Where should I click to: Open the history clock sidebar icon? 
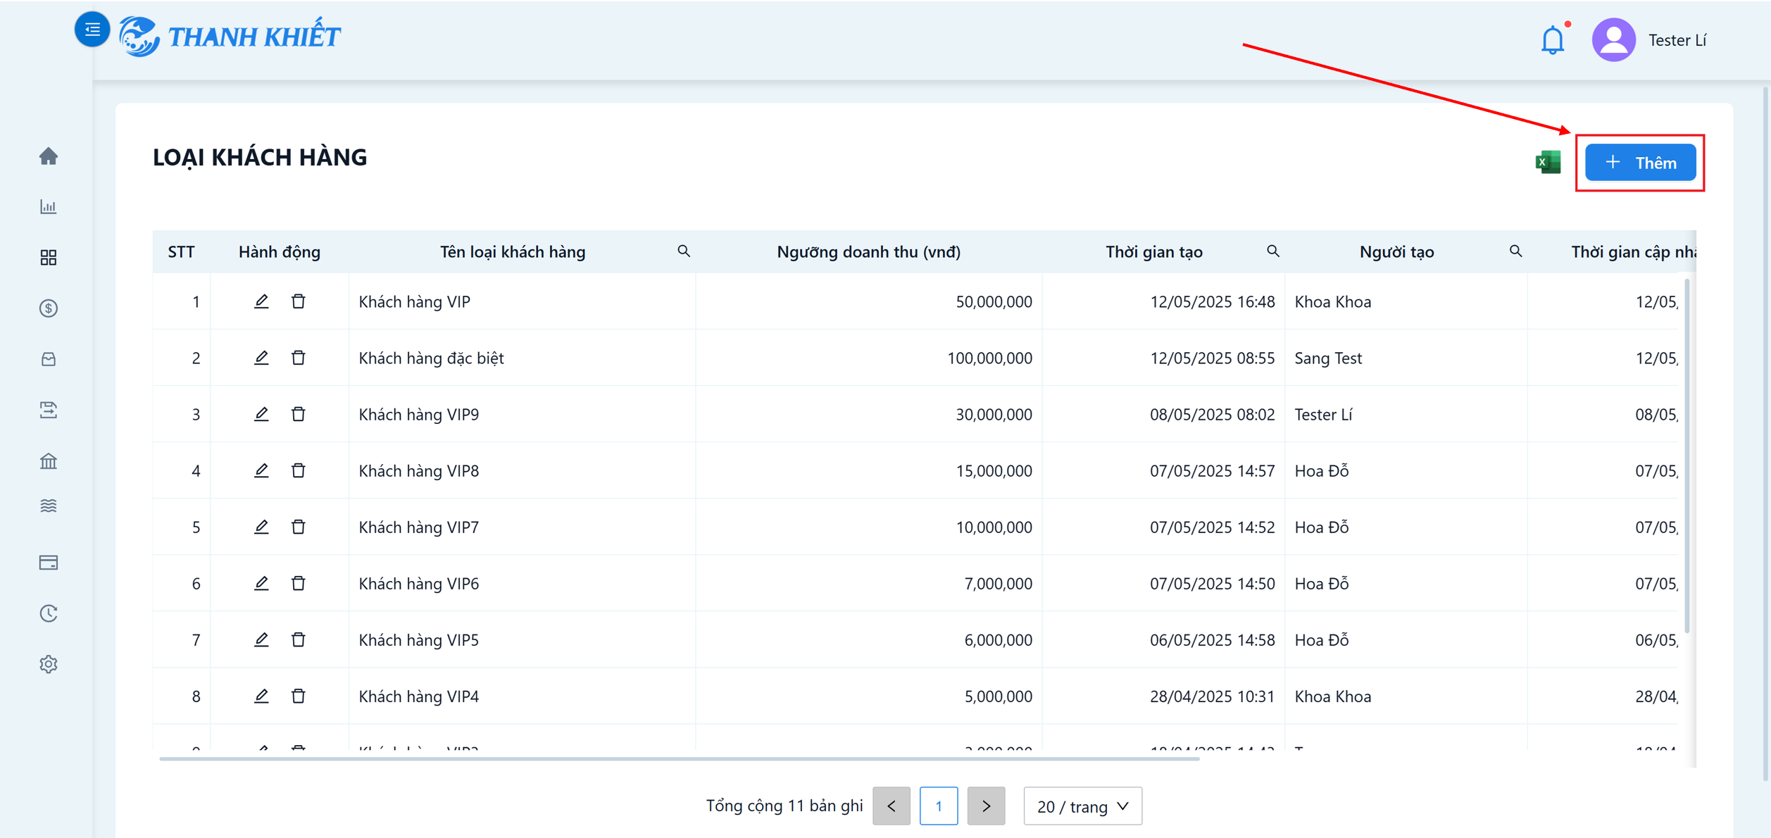(x=49, y=613)
